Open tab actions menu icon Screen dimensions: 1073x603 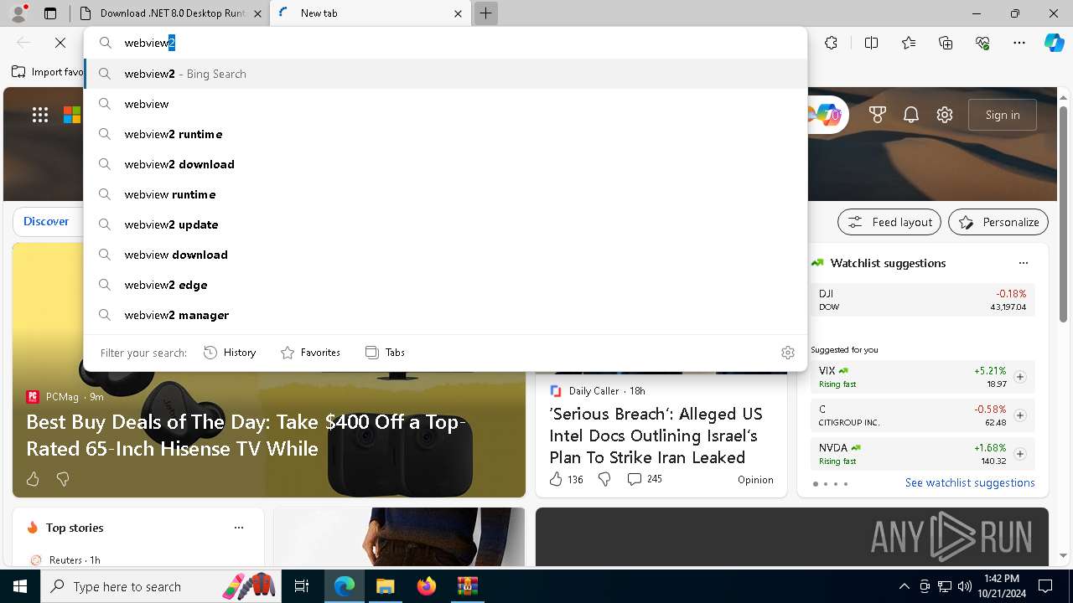(x=50, y=13)
